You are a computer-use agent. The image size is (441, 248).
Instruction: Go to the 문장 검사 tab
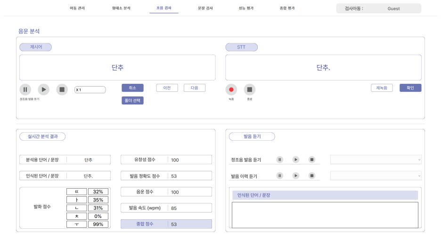(205, 8)
